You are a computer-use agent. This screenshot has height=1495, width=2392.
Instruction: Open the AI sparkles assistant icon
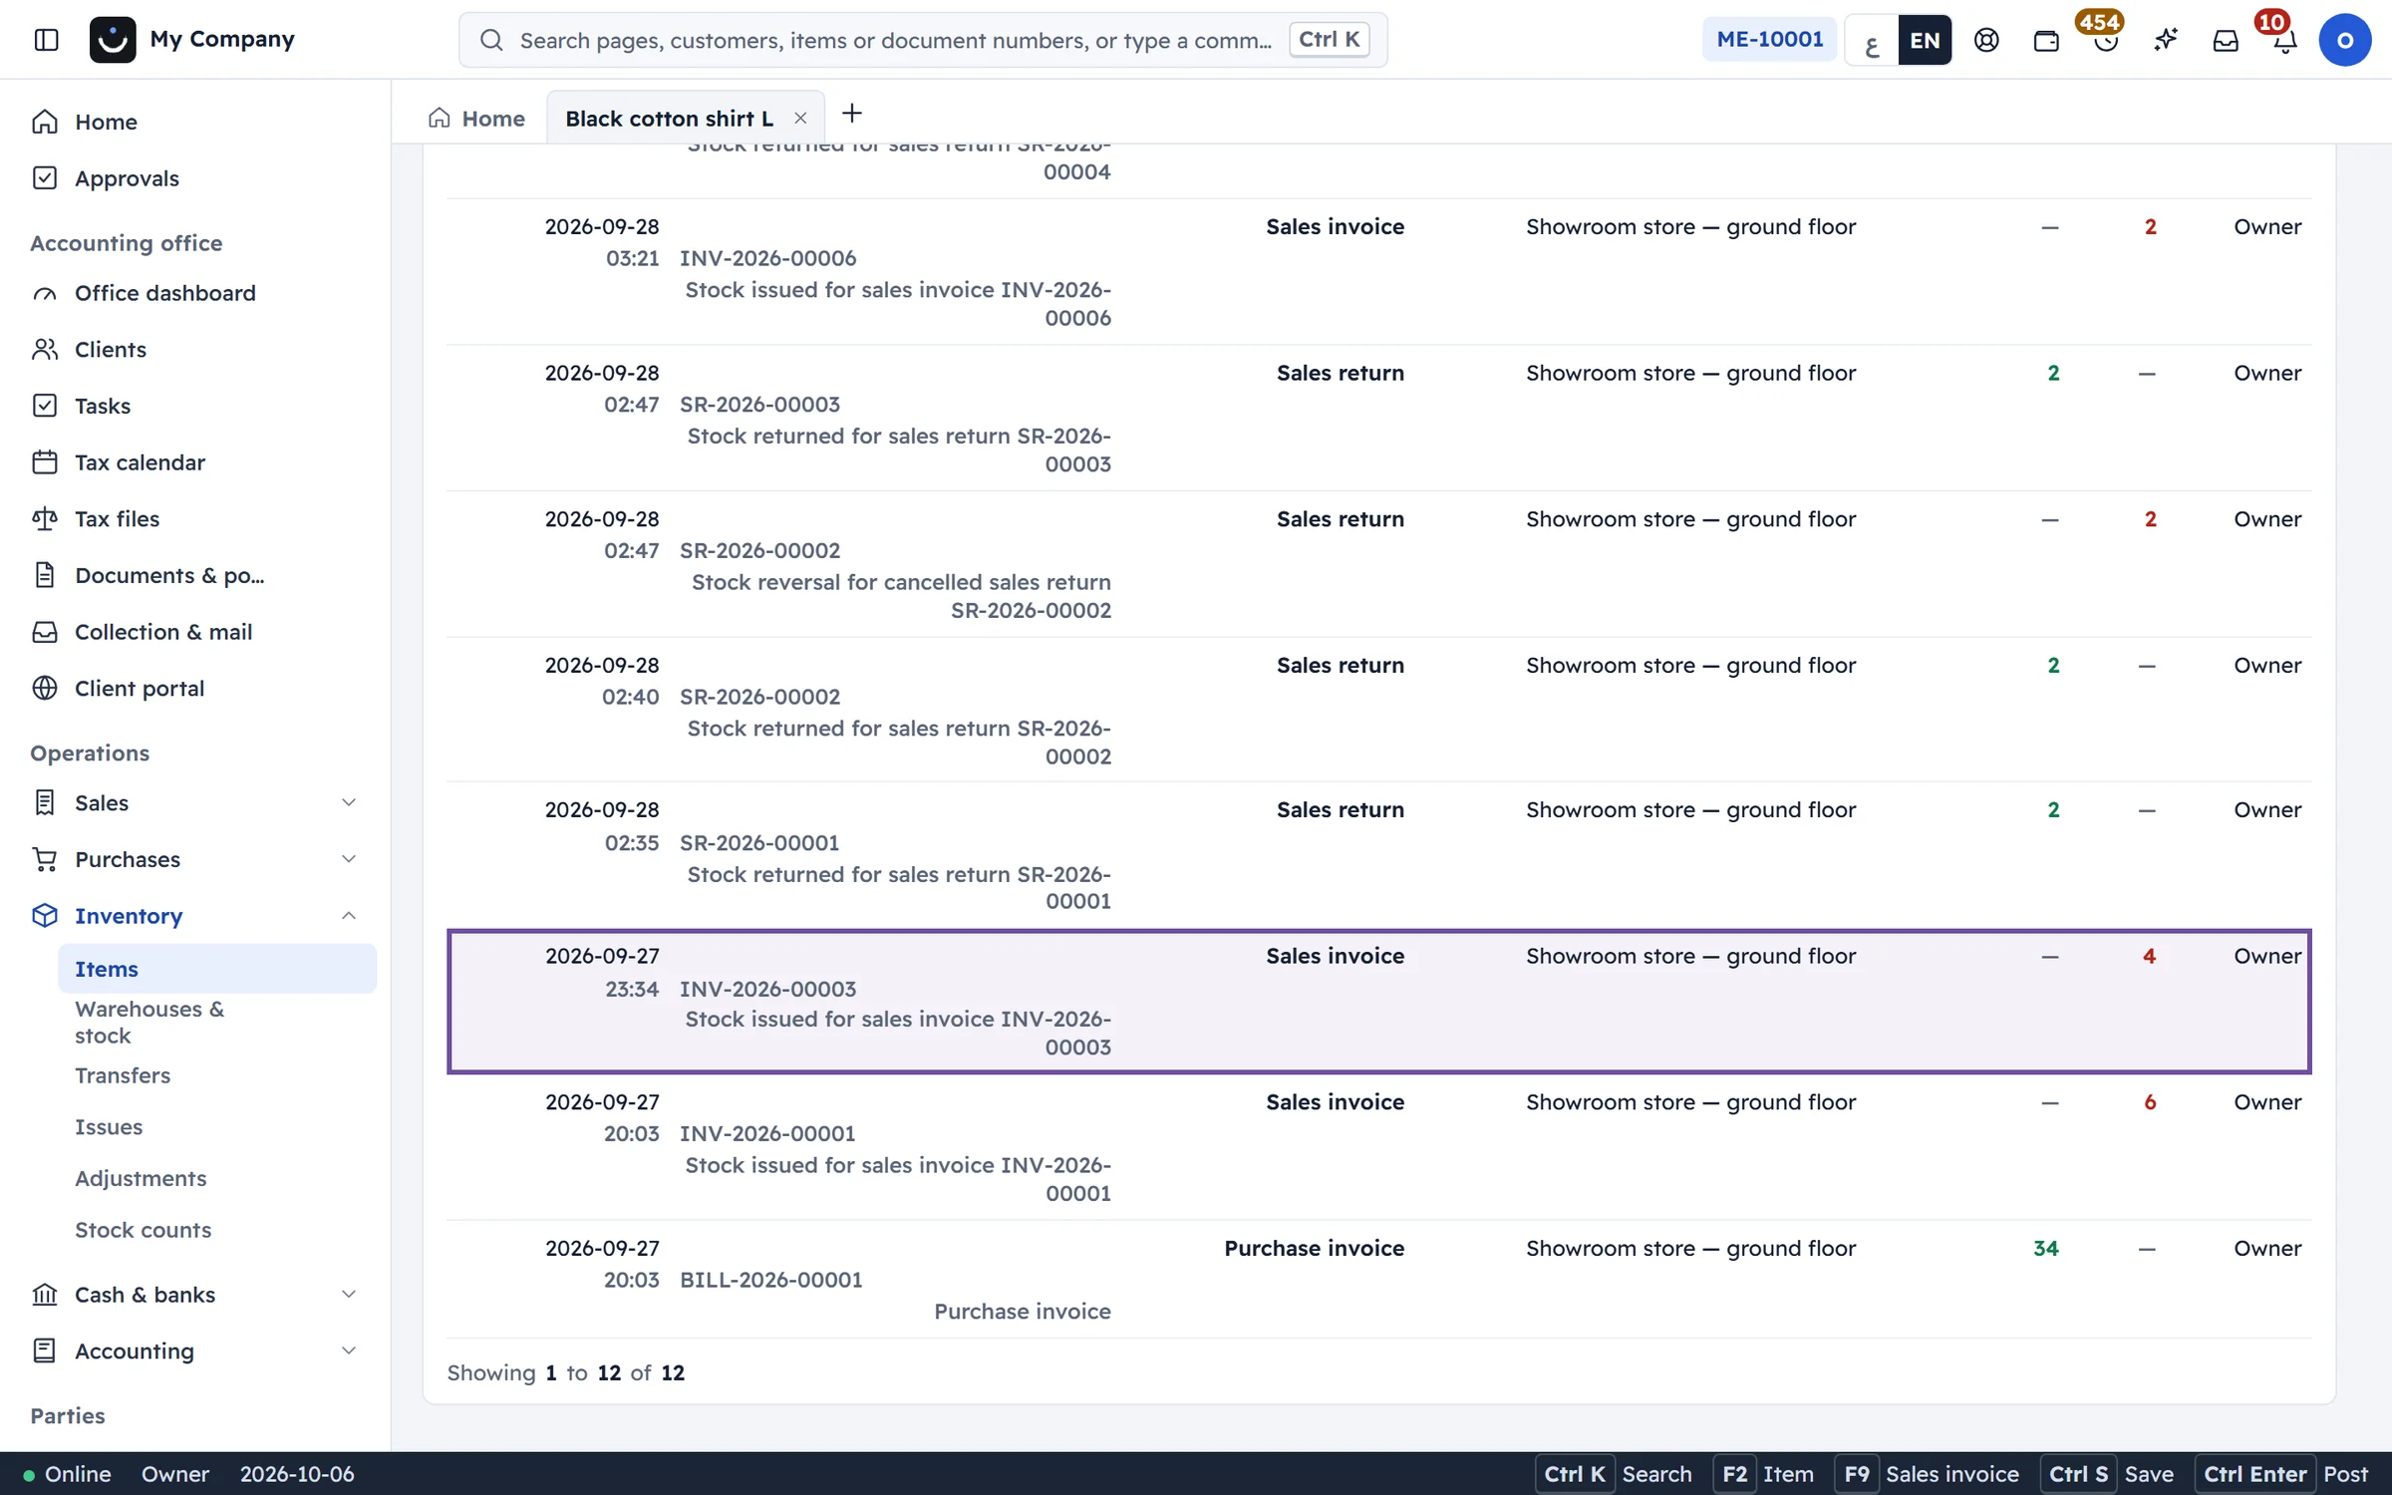tap(2166, 40)
